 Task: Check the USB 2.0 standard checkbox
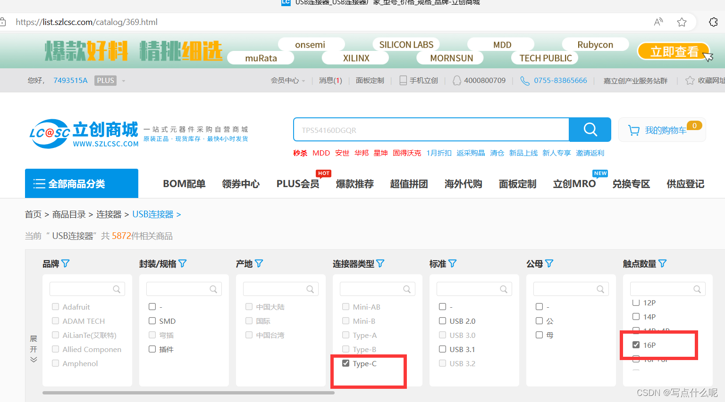tap(443, 321)
